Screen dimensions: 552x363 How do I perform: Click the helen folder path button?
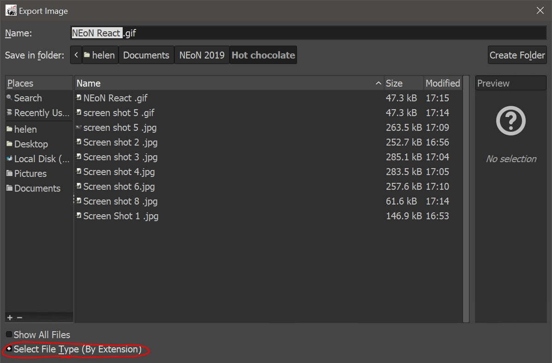pos(100,55)
